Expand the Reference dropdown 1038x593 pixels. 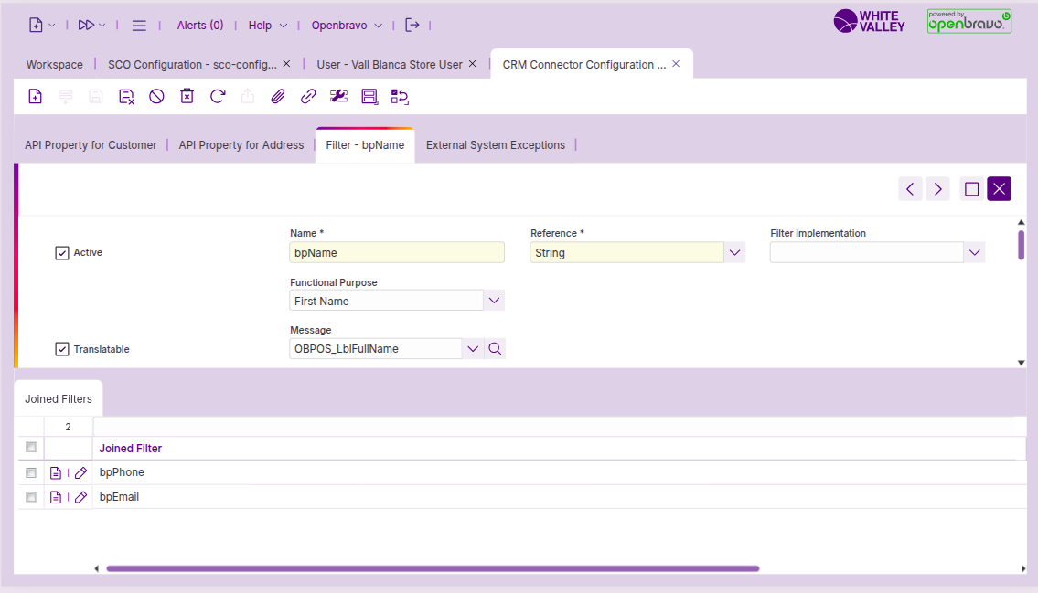click(734, 253)
